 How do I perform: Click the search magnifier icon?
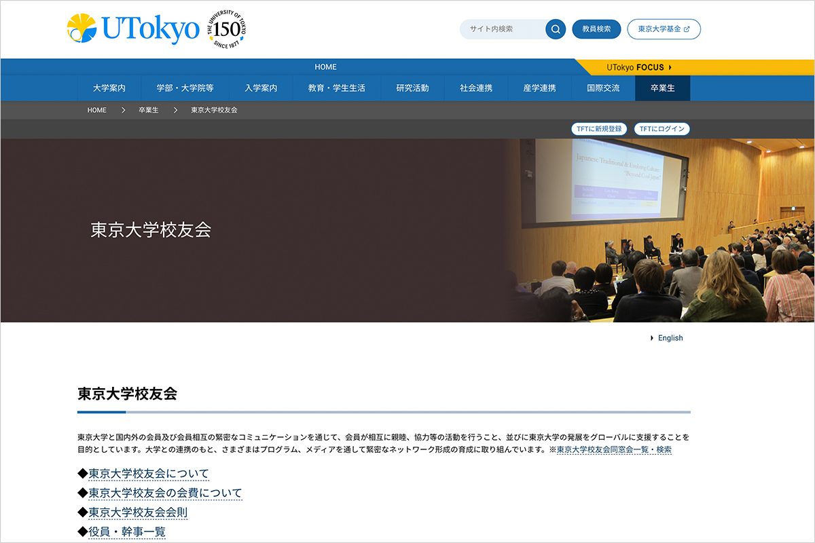555,29
